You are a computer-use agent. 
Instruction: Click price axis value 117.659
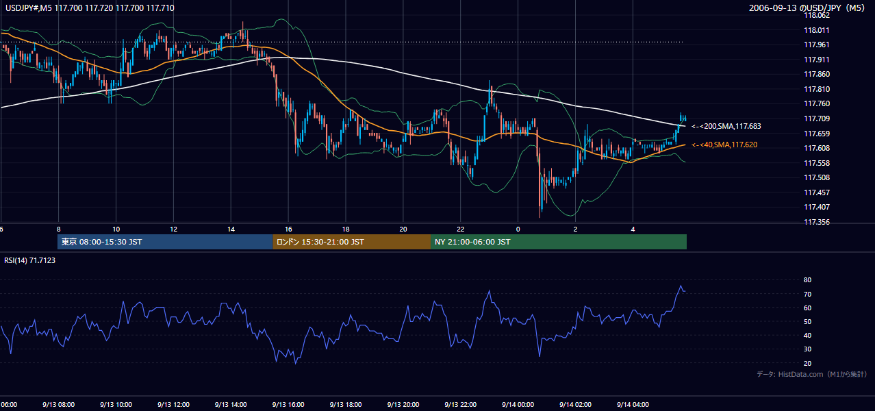click(817, 134)
